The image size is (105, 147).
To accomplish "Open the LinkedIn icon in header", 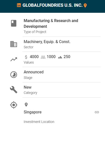I will tap(19, 5).
